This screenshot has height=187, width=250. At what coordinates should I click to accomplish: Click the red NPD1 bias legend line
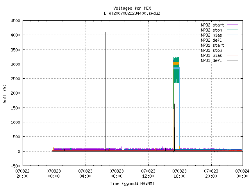[232, 55]
